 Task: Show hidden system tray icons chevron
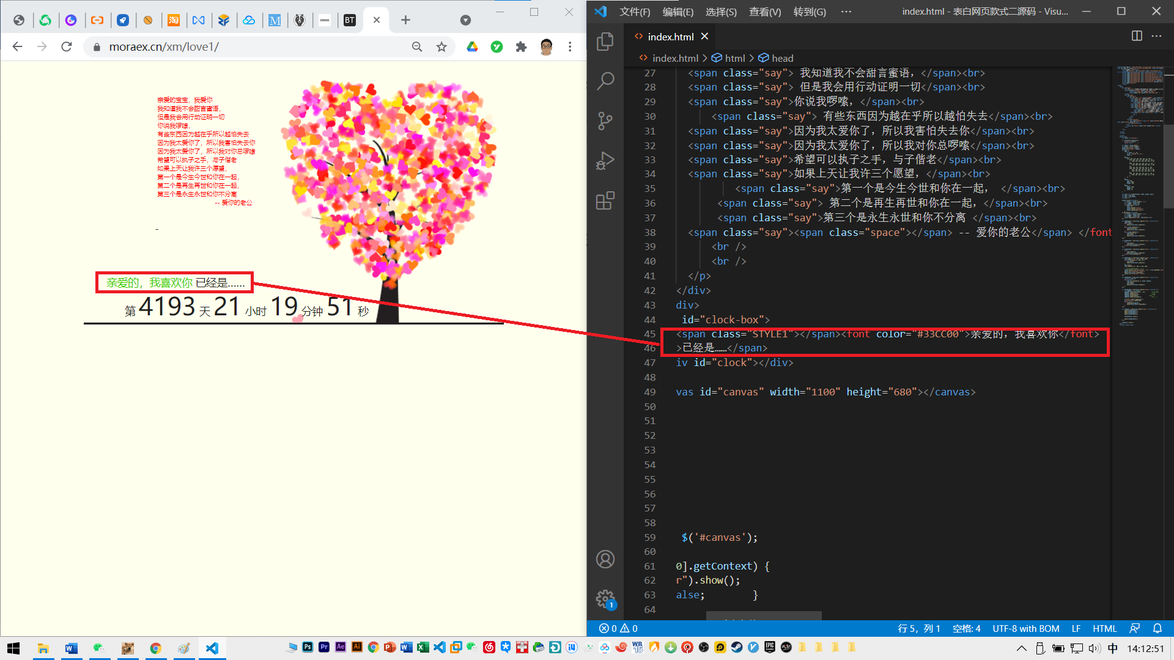tap(1022, 648)
